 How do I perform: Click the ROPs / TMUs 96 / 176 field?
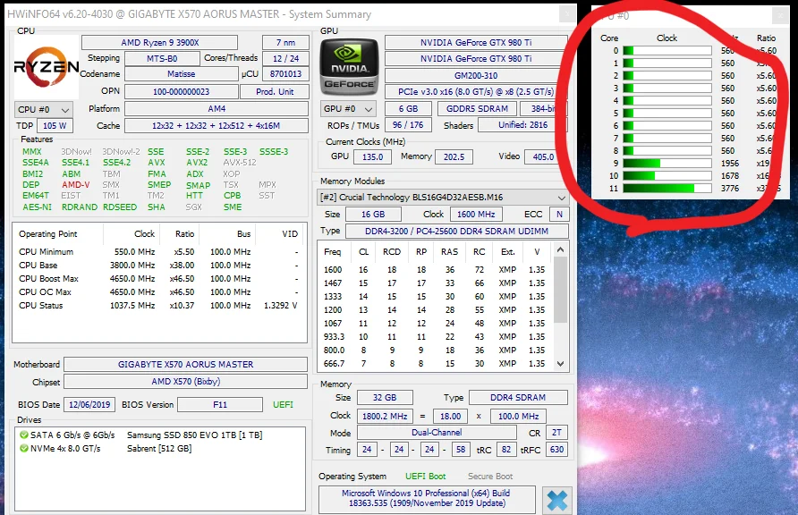[408, 125]
